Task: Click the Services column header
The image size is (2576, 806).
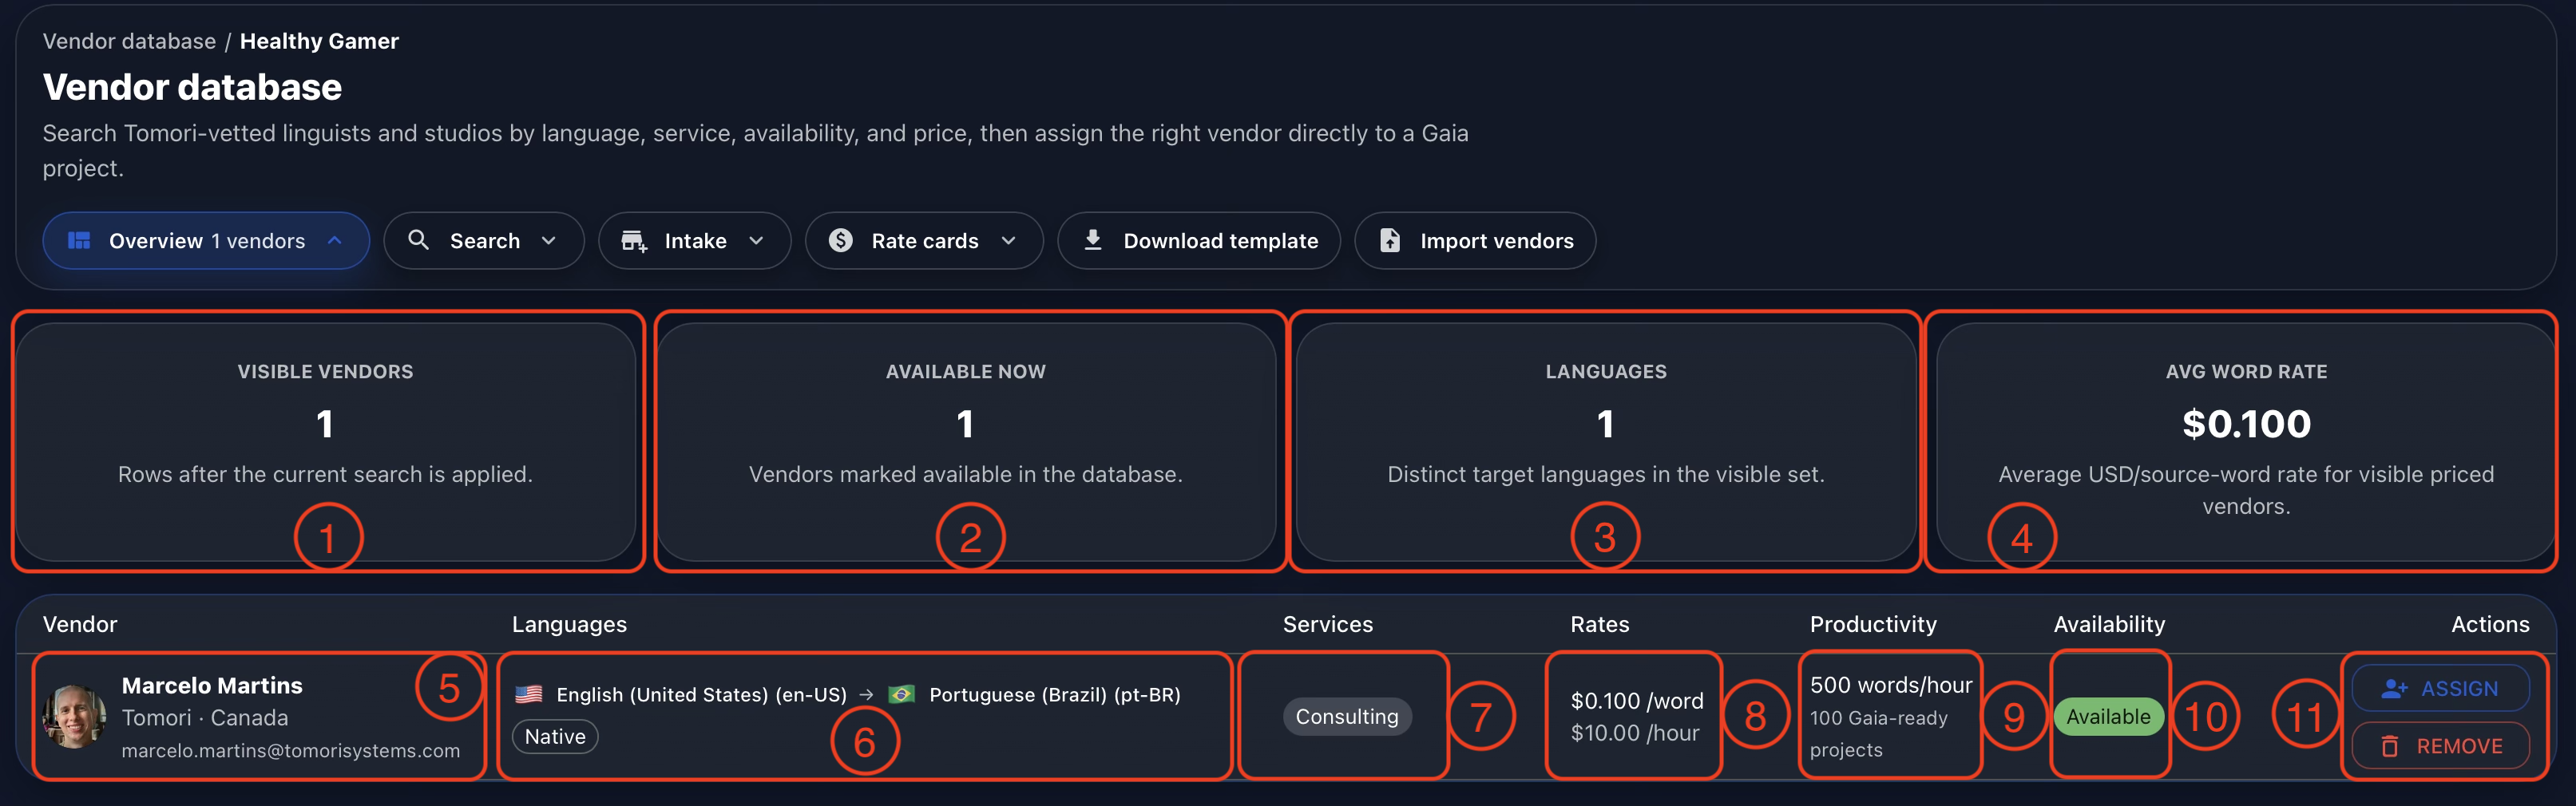Action: (1328, 624)
